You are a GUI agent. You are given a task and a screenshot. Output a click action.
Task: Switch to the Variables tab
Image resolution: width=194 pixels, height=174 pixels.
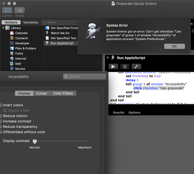point(31,22)
